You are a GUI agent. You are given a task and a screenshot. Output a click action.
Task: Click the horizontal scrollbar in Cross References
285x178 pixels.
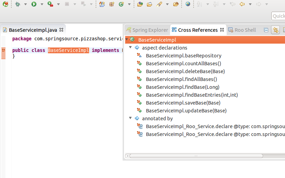click(195, 156)
